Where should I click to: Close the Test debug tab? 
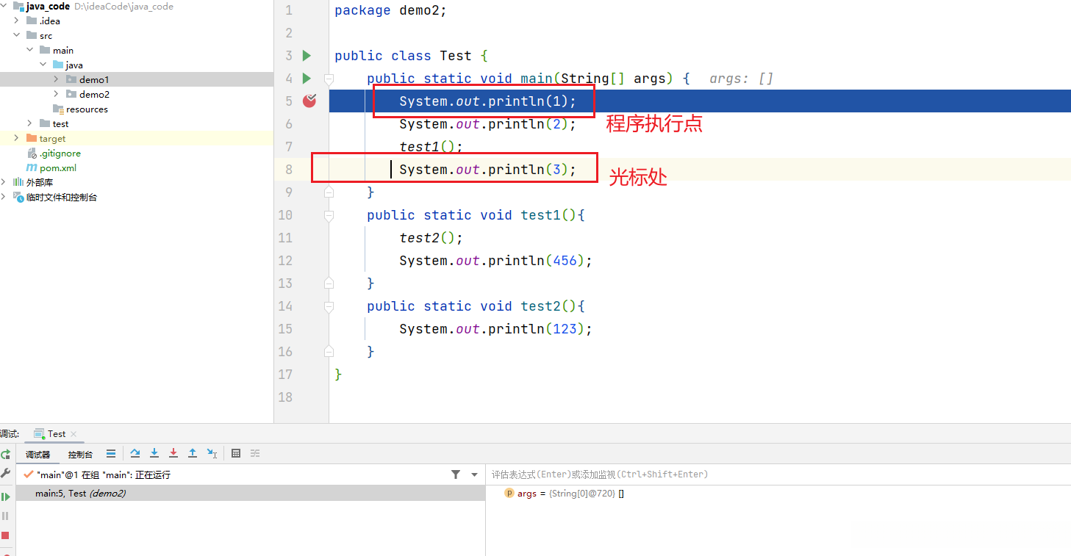pyautogui.click(x=74, y=434)
